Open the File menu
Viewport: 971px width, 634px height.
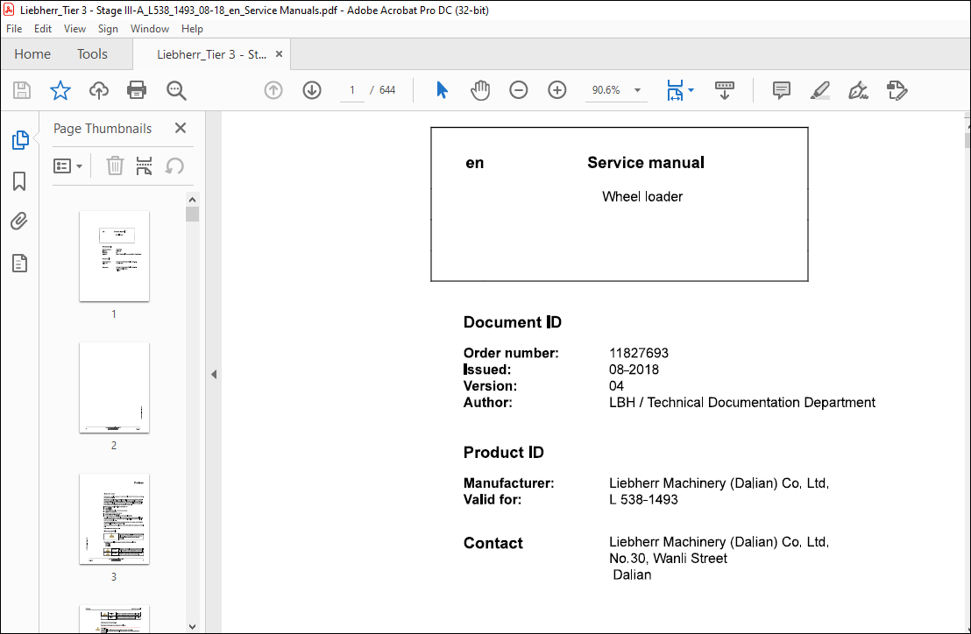click(14, 28)
